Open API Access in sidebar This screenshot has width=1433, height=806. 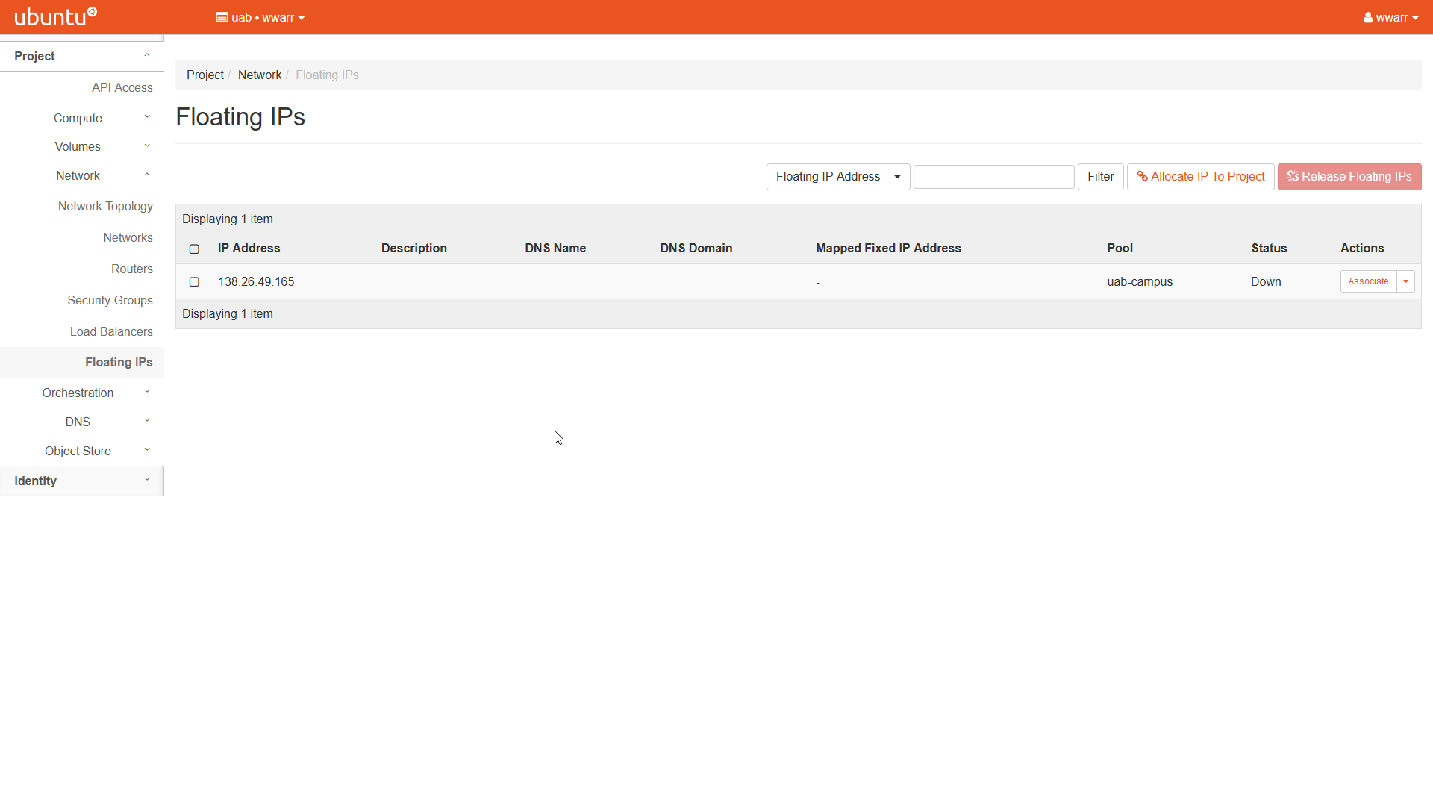(122, 87)
